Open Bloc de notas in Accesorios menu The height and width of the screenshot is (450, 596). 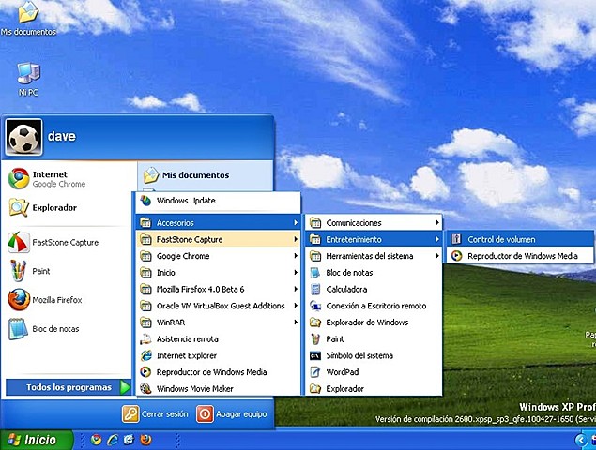coord(374,273)
